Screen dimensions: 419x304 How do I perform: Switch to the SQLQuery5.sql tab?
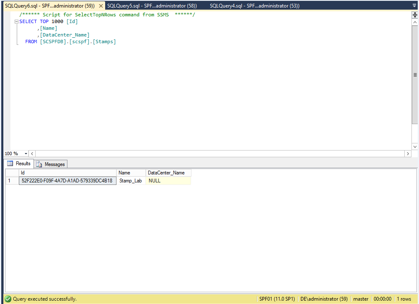(x=152, y=6)
